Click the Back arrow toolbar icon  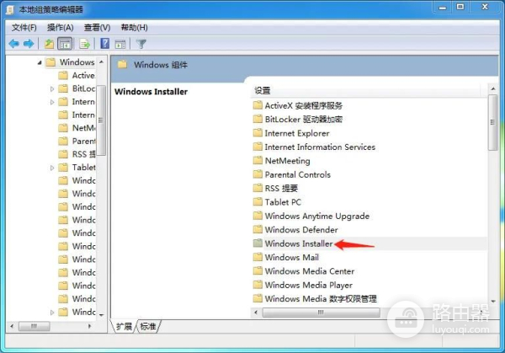[13, 44]
